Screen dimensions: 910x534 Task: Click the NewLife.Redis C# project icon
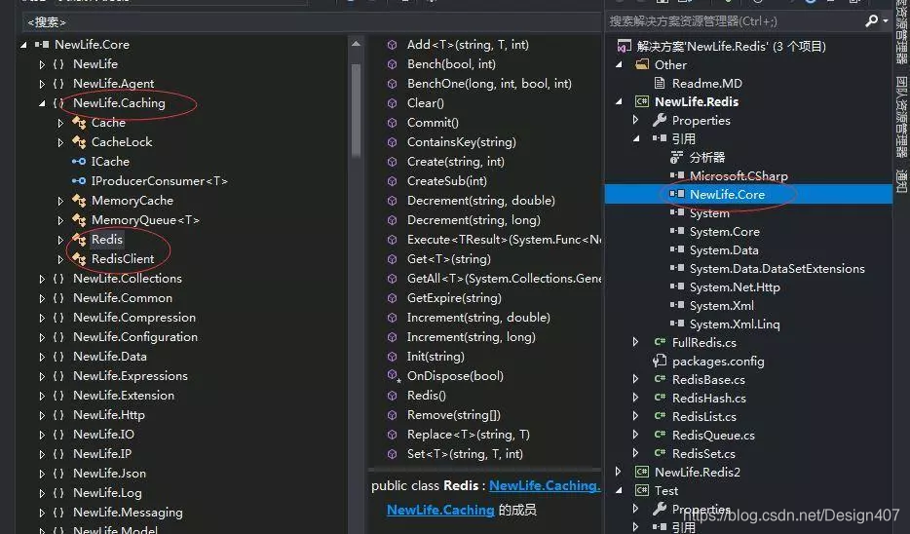(x=642, y=101)
